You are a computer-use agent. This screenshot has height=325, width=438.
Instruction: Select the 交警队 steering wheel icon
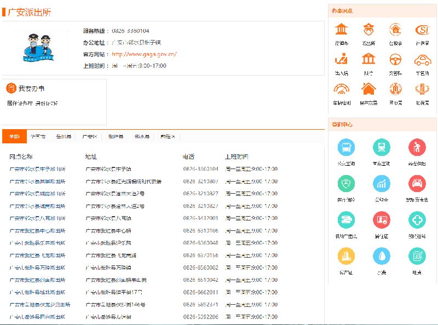(395, 60)
